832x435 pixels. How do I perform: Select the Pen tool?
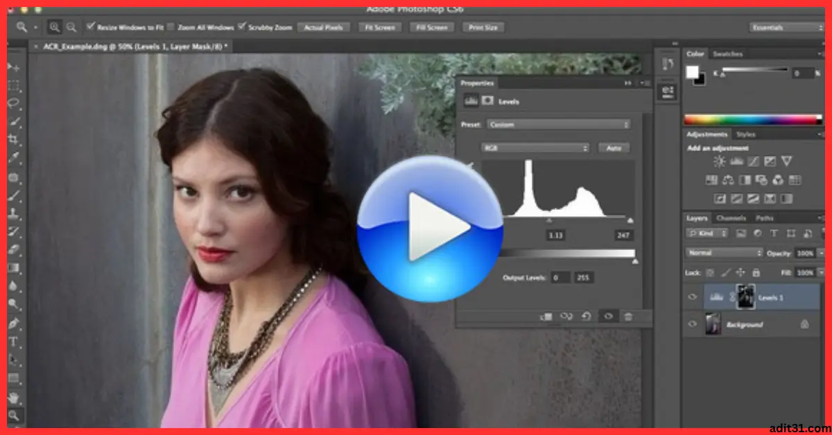point(13,323)
